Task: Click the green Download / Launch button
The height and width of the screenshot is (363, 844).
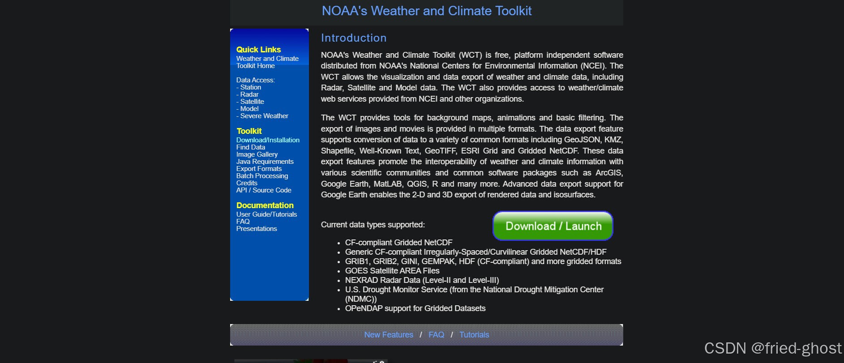Action: [553, 226]
